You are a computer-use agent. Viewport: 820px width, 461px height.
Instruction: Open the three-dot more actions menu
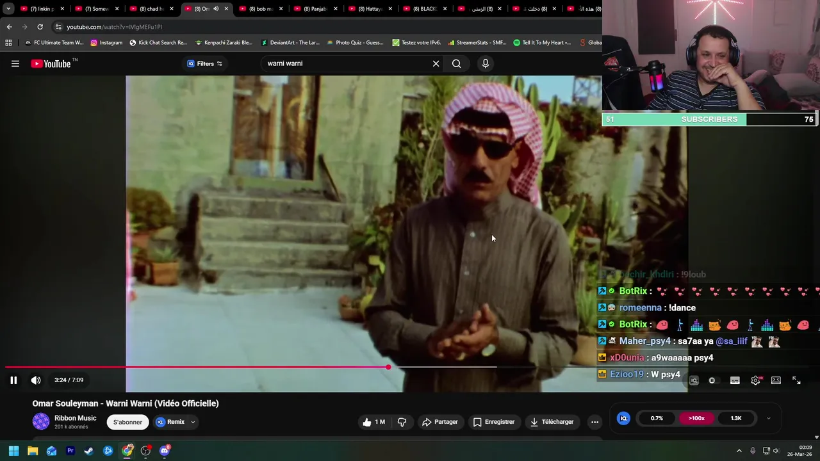[594, 422]
